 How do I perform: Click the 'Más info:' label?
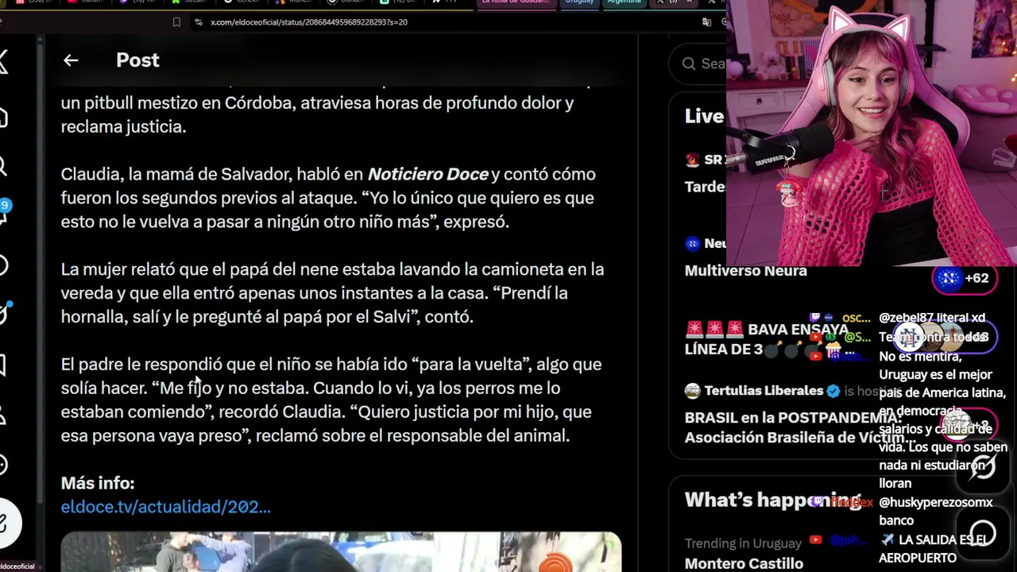(x=98, y=483)
